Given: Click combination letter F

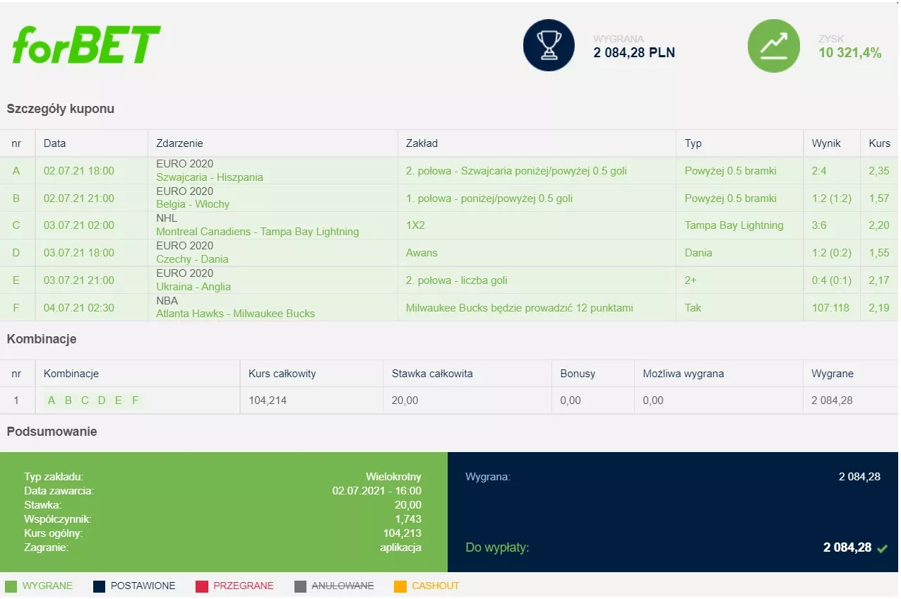Looking at the screenshot, I should 135,401.
